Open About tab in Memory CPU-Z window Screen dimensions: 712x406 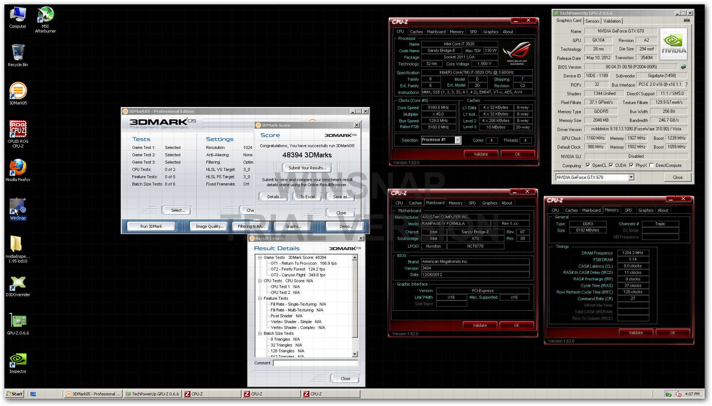pyautogui.click(x=663, y=210)
